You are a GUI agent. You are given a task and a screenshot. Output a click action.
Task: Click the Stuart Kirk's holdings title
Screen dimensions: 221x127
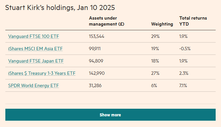point(60,8)
